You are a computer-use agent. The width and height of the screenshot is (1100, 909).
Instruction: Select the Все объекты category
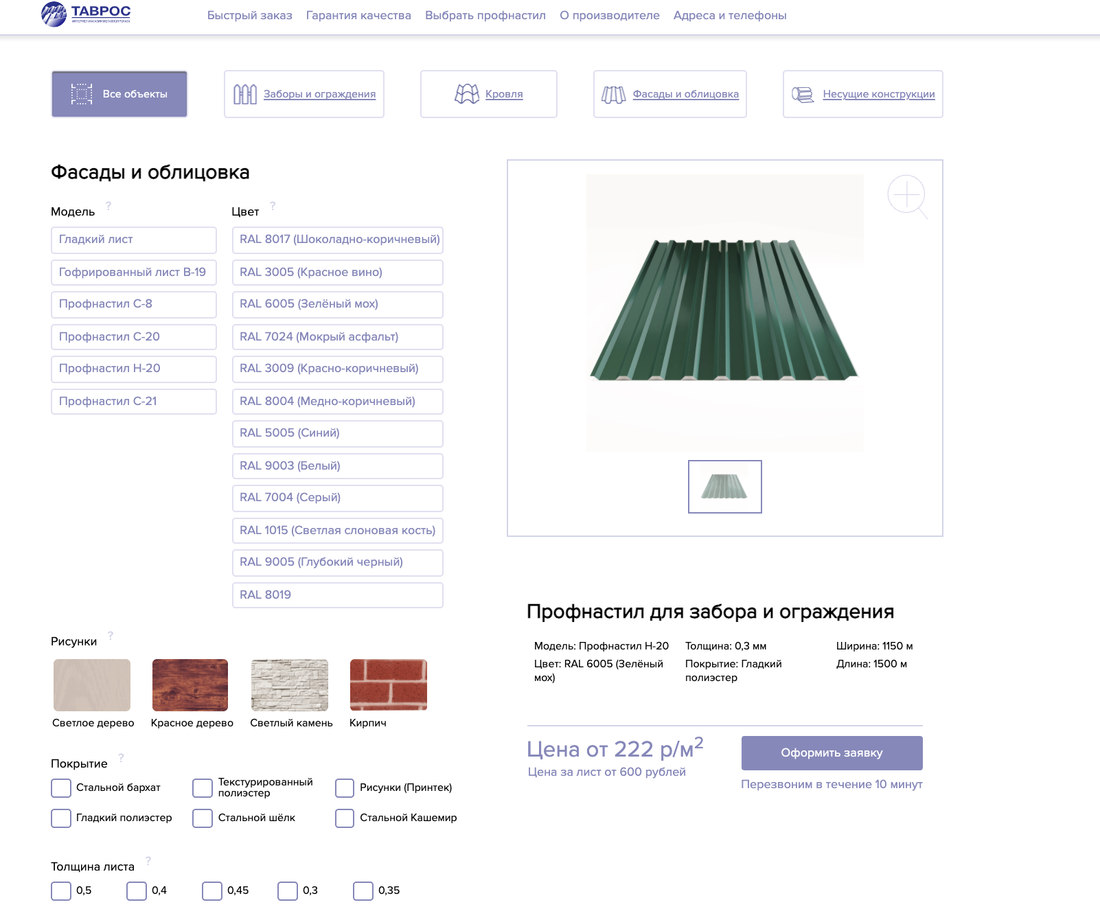point(119,94)
